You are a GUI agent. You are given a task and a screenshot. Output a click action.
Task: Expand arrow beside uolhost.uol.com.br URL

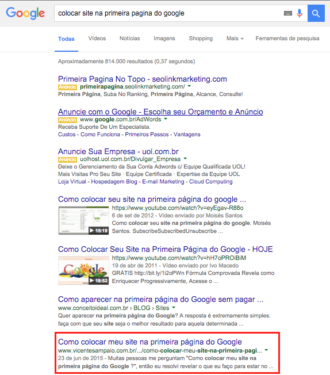(x=185, y=159)
